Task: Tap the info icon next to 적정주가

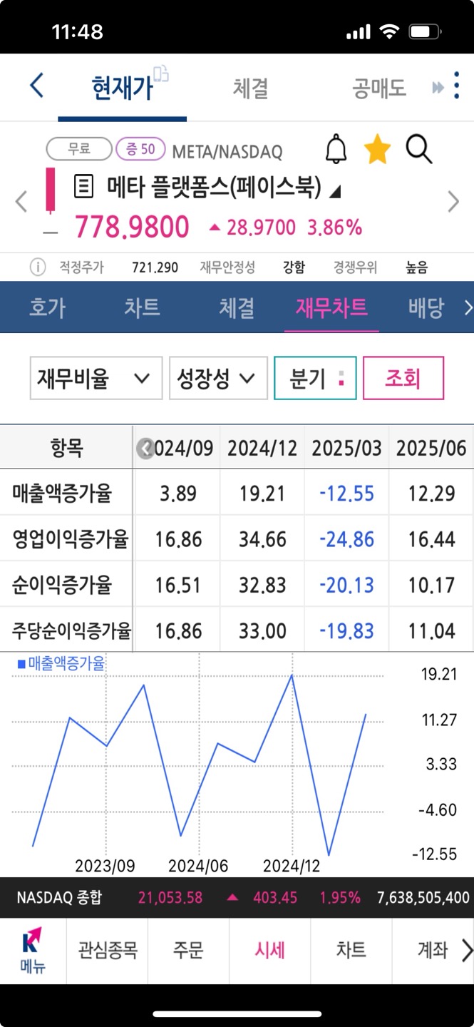Action: tap(38, 267)
